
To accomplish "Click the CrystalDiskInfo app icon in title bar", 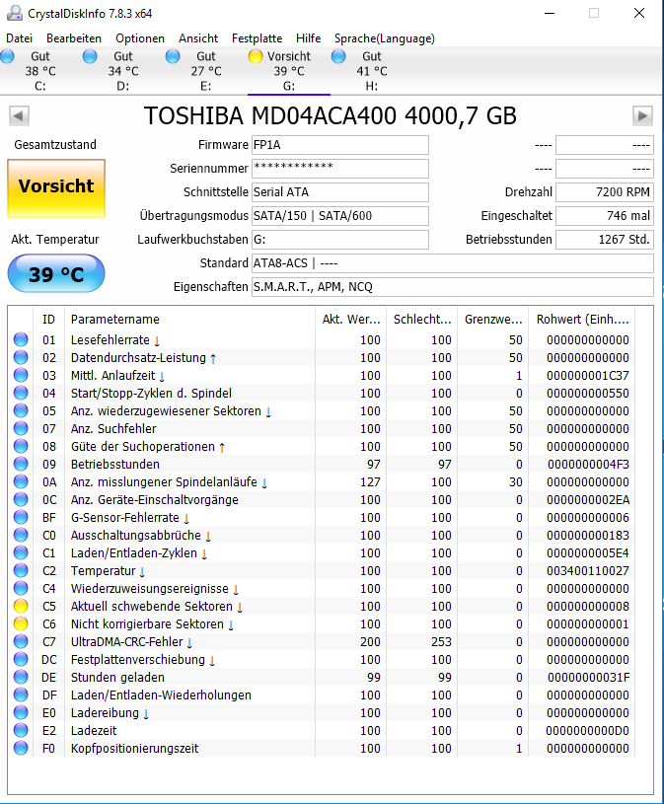I will point(15,14).
